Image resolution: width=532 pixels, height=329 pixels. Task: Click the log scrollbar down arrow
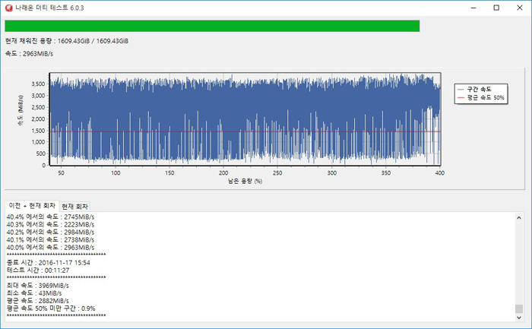click(x=519, y=318)
